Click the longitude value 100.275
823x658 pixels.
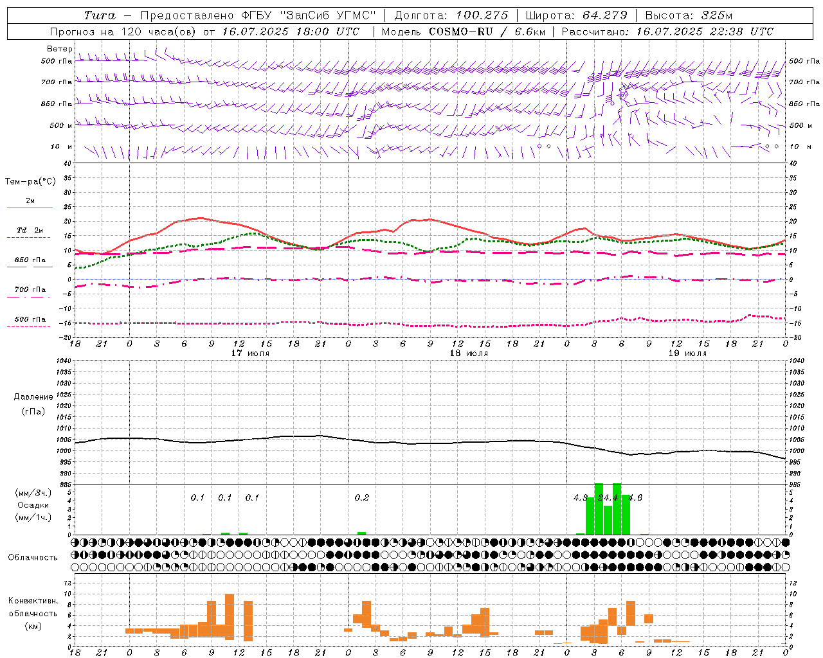[x=482, y=15]
